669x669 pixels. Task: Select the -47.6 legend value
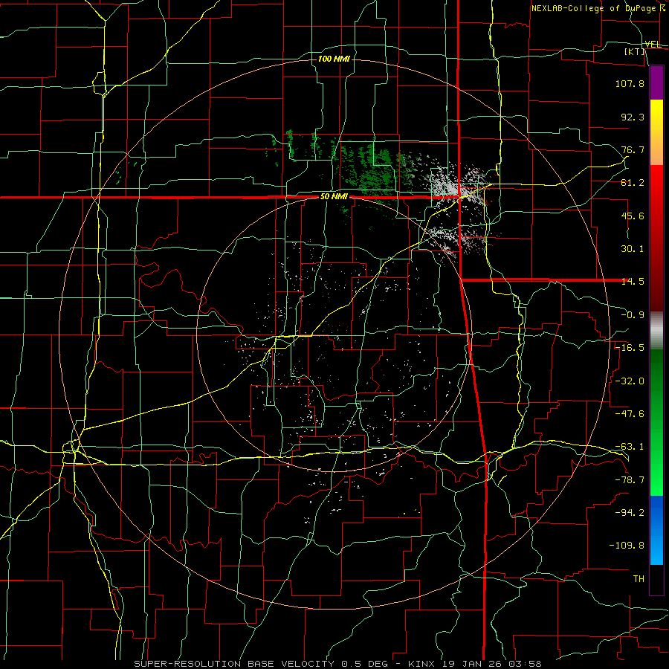coord(630,414)
